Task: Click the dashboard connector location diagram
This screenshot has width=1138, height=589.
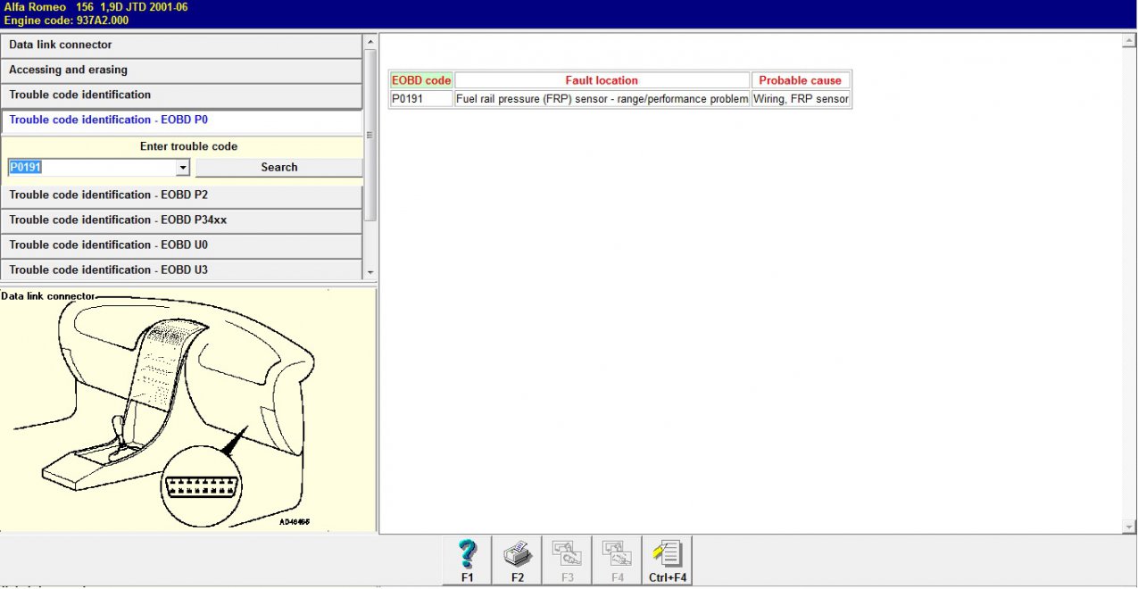Action: (x=187, y=411)
